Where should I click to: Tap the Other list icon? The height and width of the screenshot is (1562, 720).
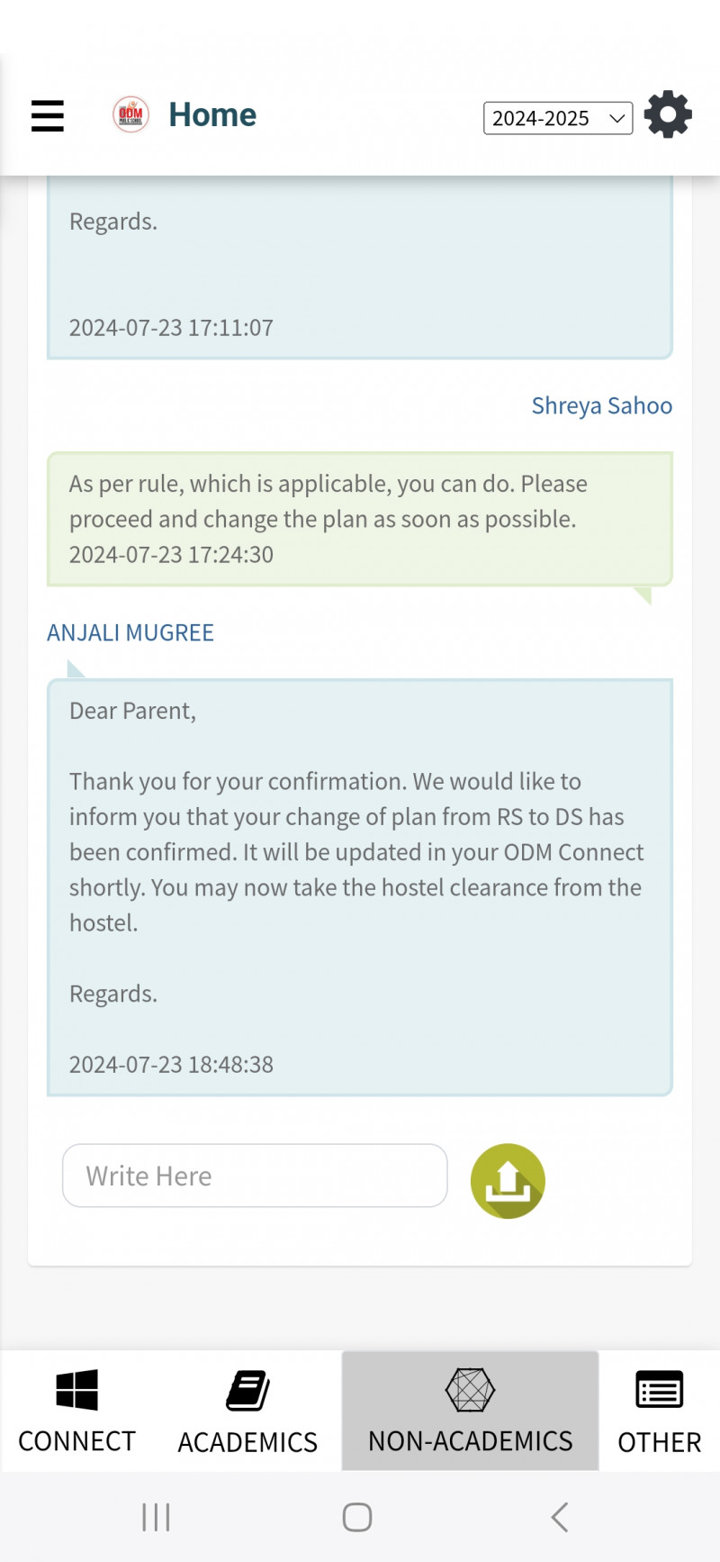click(659, 1390)
